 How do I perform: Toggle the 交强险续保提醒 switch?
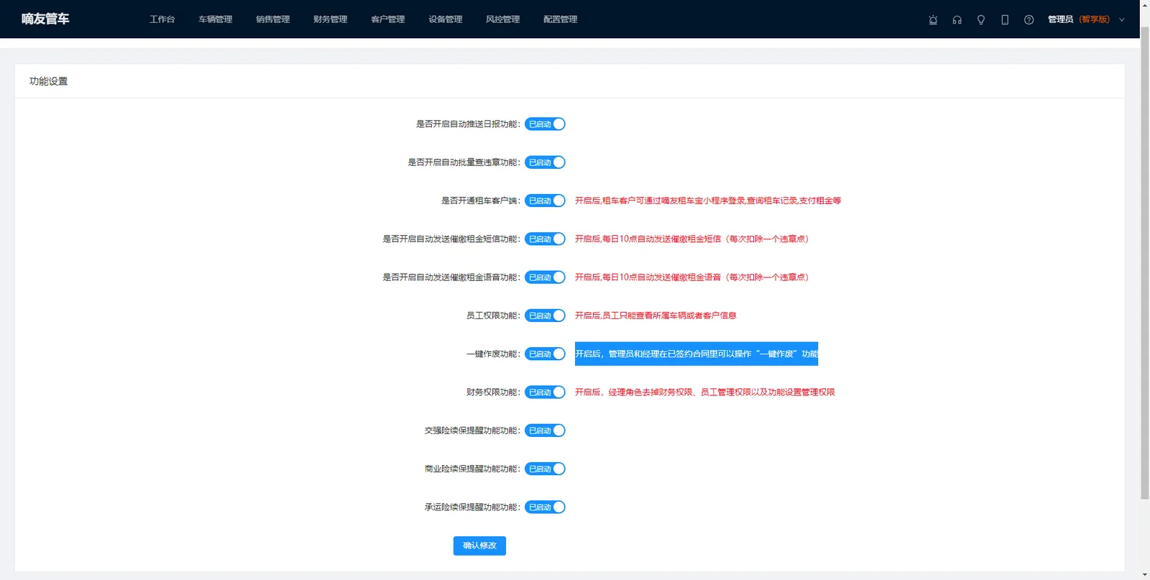pos(545,431)
